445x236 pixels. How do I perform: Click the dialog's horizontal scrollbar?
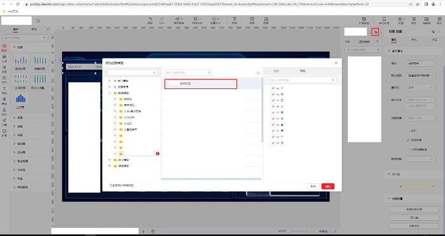click(x=211, y=179)
